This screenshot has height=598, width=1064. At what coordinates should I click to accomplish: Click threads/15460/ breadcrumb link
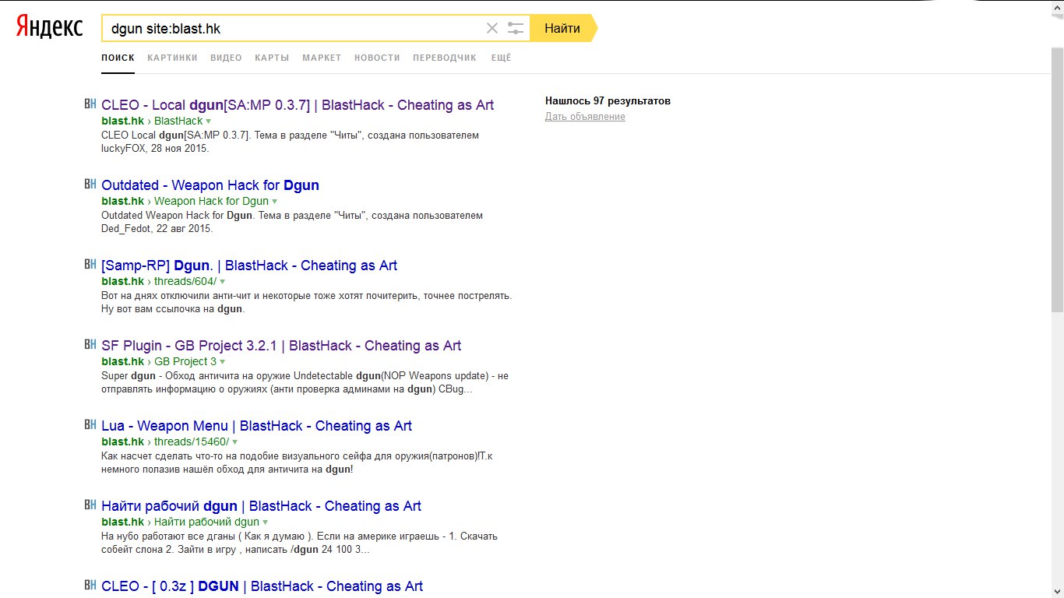coord(192,441)
